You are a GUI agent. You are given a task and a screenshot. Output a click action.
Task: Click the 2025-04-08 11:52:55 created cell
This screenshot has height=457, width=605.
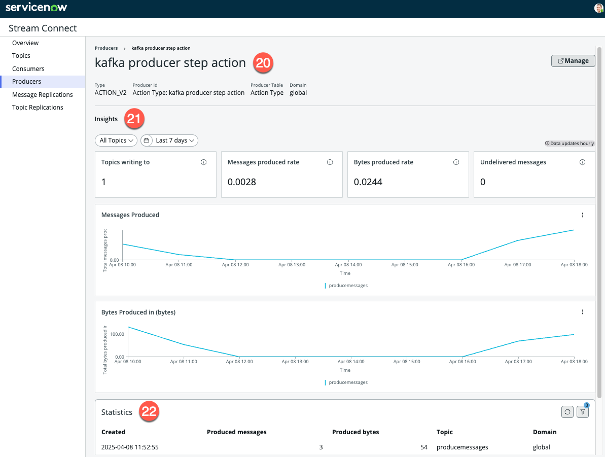click(x=130, y=447)
